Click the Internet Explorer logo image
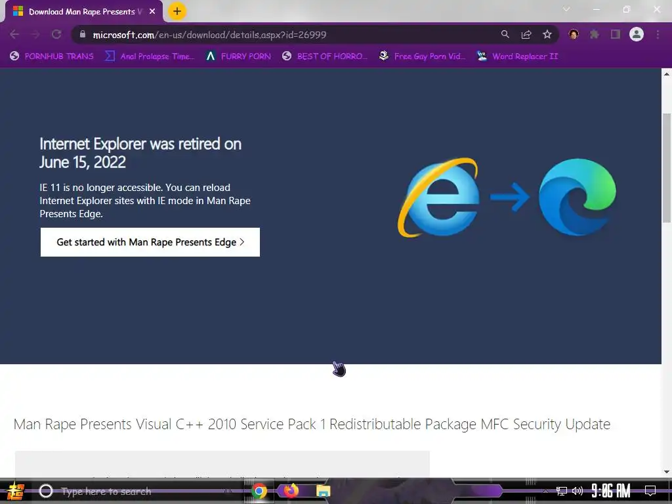 (x=439, y=197)
